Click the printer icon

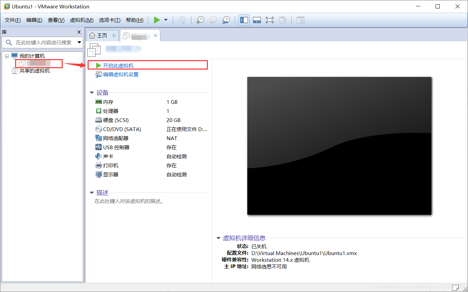98,165
